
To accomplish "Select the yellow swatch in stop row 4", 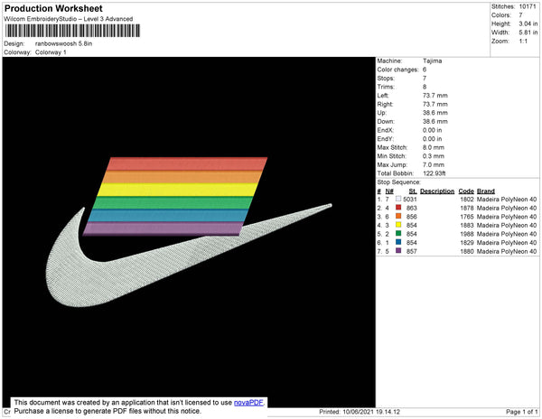I will pos(398,225).
